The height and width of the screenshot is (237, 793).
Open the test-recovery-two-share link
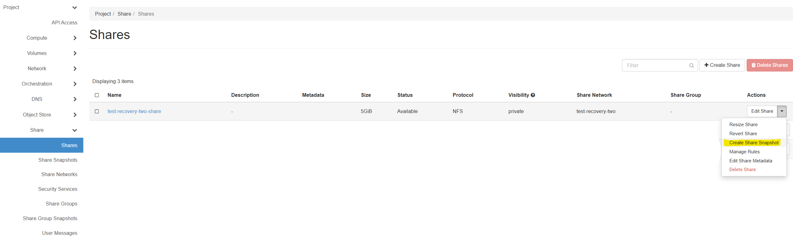point(134,111)
